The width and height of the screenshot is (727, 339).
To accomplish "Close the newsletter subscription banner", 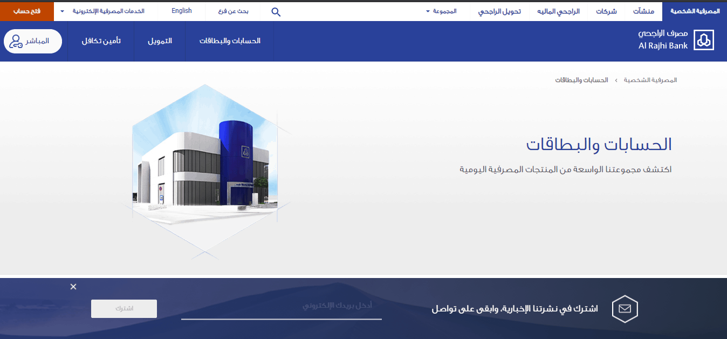I will click(x=73, y=287).
